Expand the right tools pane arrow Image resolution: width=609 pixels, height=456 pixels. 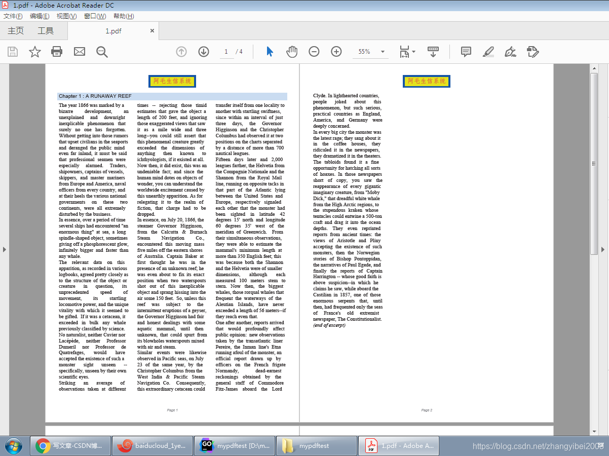click(x=603, y=249)
